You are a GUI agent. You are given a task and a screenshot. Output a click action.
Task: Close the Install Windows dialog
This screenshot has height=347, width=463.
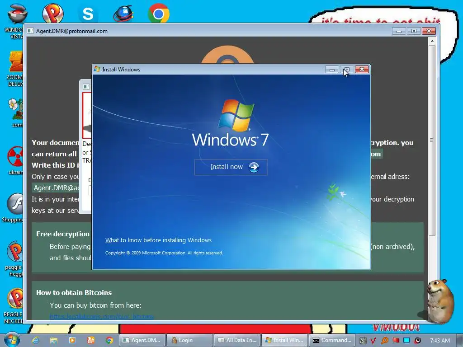pos(362,69)
